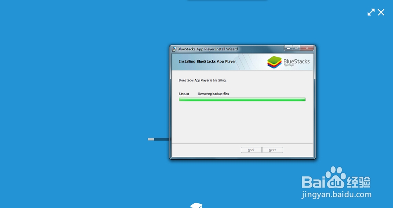The width and height of the screenshot is (393, 208).
Task: Click 'BlueStacks App Player is Installing.' text
Action: [x=202, y=80]
